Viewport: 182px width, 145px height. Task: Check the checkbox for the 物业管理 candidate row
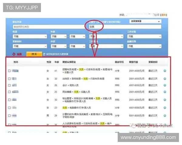(9, 100)
